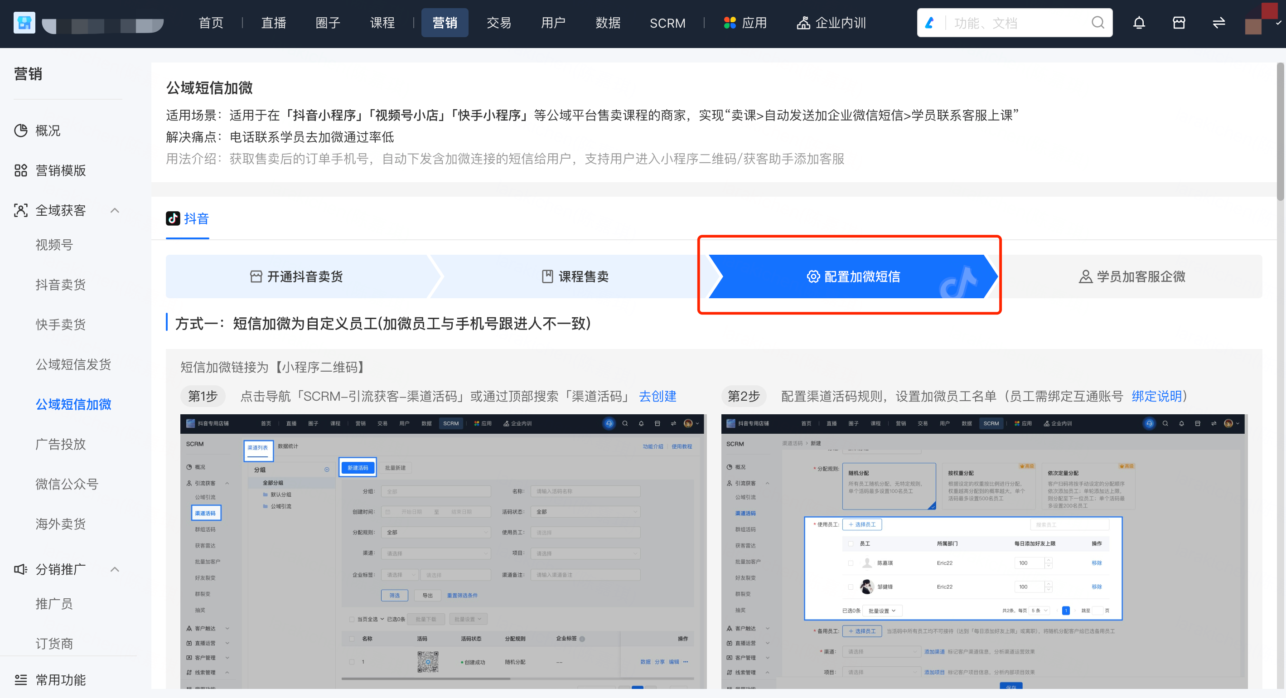Open the 交易 top menu
1286x698 pixels.
pyautogui.click(x=499, y=23)
